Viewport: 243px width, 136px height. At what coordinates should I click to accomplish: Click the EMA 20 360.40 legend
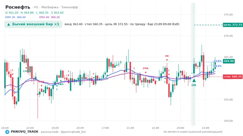point(16,17)
